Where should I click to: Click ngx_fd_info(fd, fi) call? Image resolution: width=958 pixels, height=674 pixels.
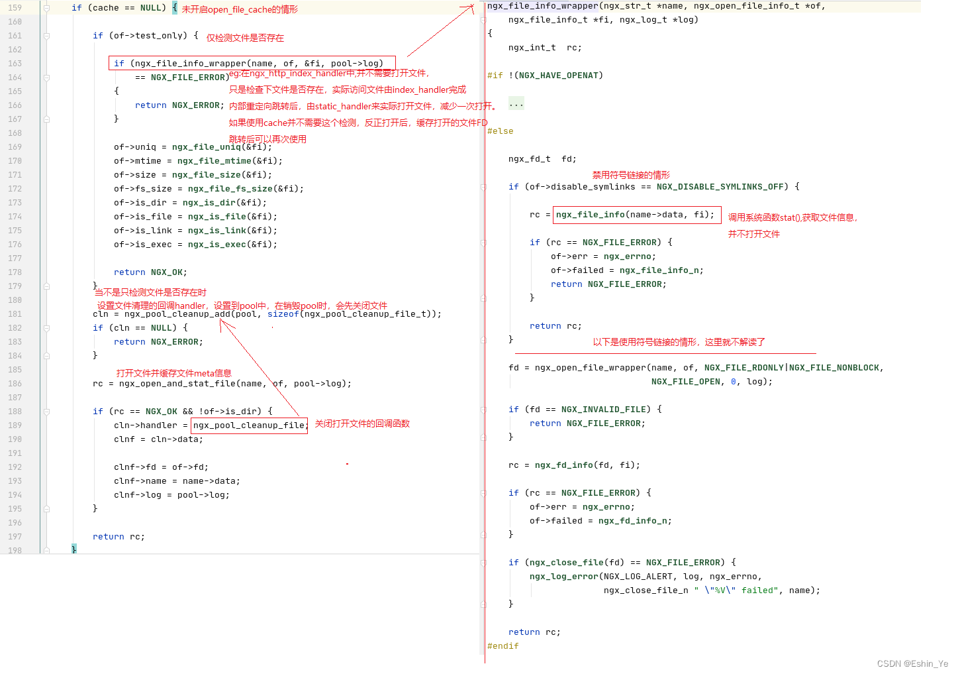click(585, 465)
